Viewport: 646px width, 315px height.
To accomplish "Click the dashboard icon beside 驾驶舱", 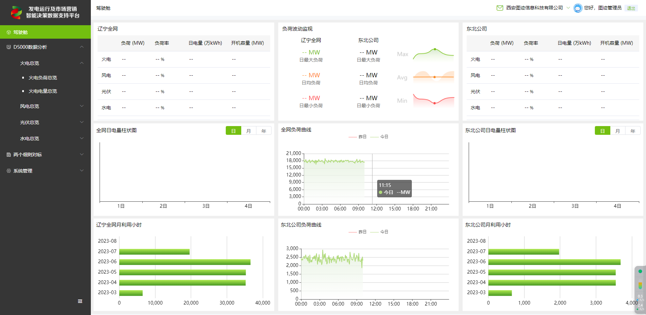I will 9,32.
